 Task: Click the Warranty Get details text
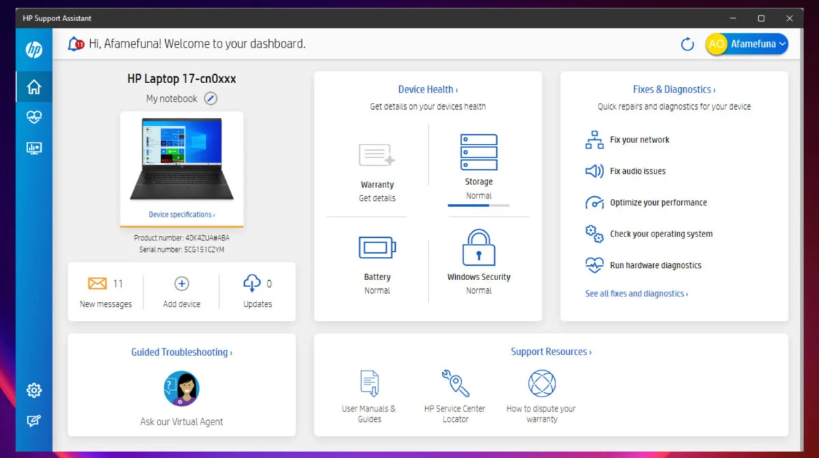377,198
